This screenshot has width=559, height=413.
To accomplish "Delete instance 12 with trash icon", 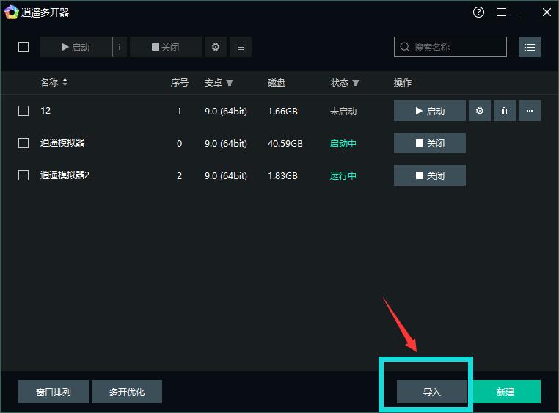I will (x=504, y=111).
